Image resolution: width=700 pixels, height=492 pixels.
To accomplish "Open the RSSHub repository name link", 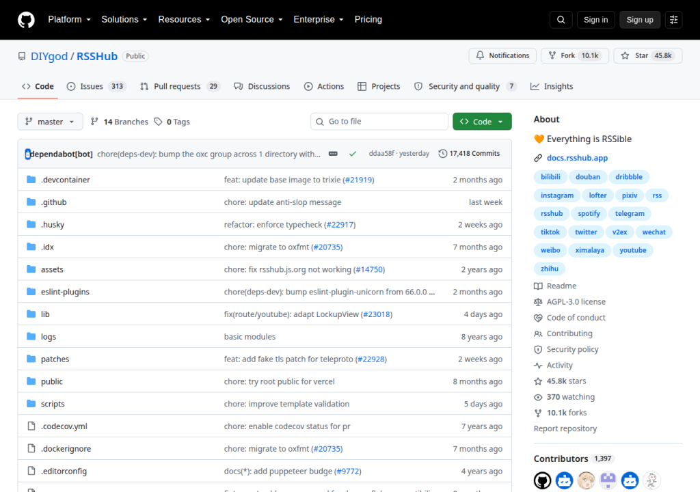I will coord(97,56).
